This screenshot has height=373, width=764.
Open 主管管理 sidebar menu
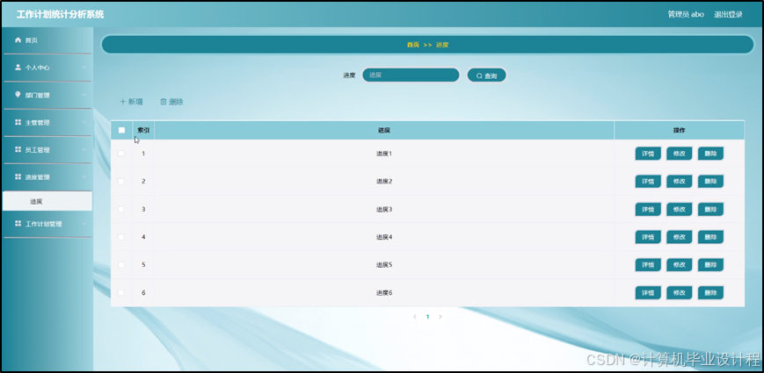click(47, 122)
